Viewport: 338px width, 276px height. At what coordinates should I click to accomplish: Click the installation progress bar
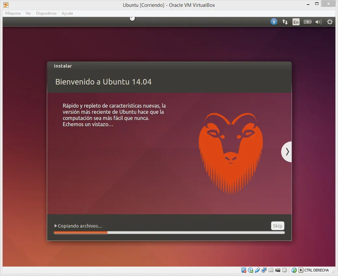[x=169, y=232]
